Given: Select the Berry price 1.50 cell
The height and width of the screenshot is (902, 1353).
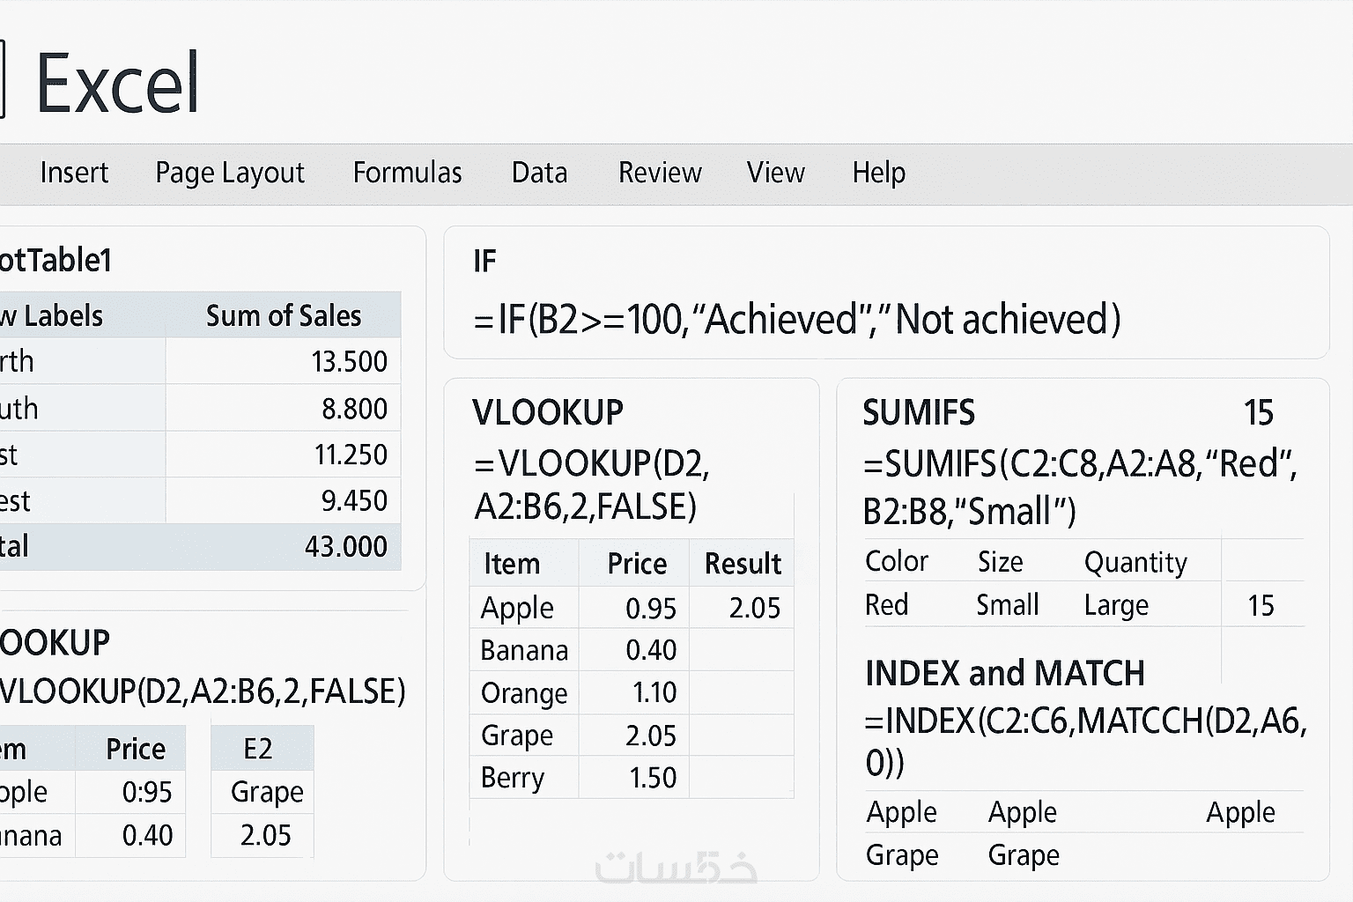Looking at the screenshot, I should pyautogui.click(x=652, y=778).
